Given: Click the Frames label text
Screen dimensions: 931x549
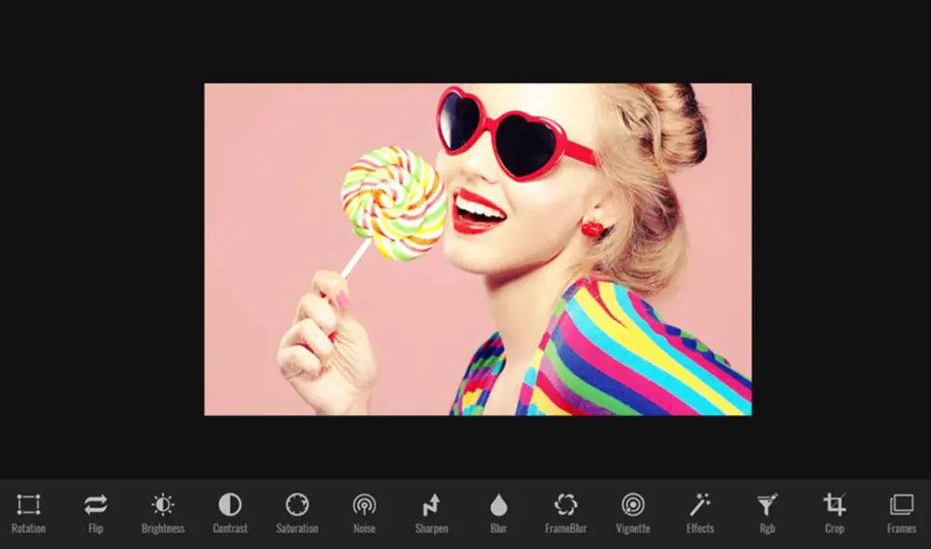Looking at the screenshot, I should click(900, 529).
